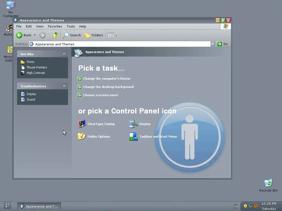
Task: Toggle the Folders pane button
Action: (94, 35)
